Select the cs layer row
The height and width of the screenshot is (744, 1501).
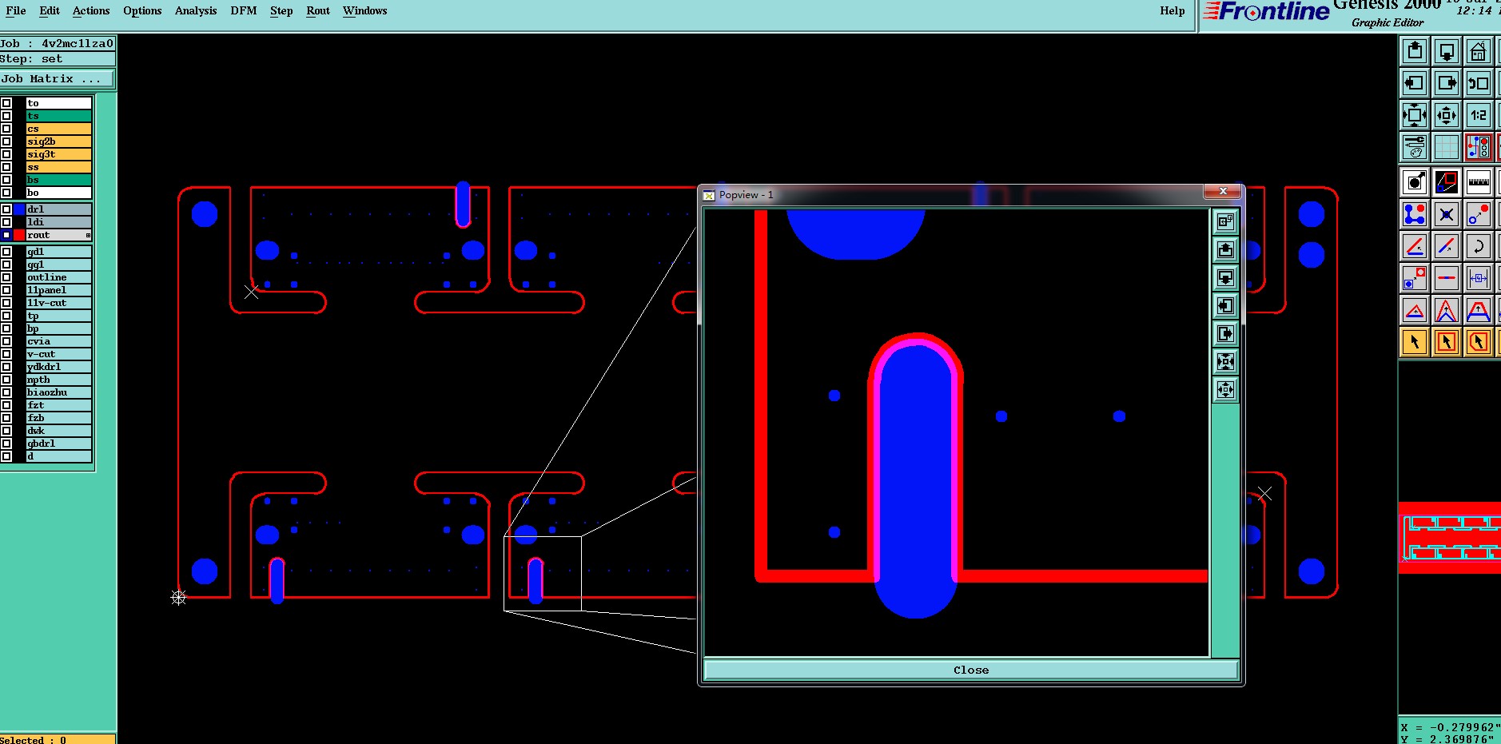[x=59, y=129]
